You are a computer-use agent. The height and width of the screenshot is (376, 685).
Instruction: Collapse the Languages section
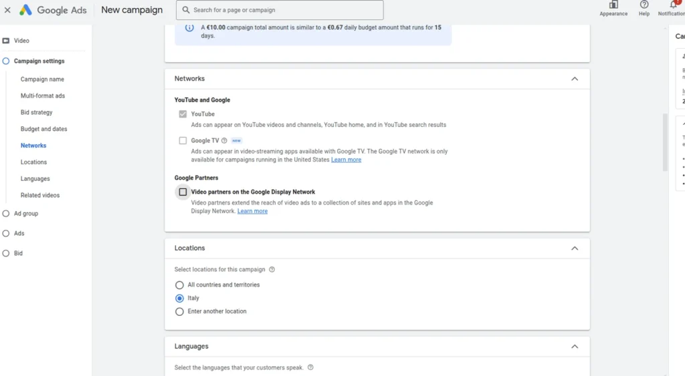(574, 347)
